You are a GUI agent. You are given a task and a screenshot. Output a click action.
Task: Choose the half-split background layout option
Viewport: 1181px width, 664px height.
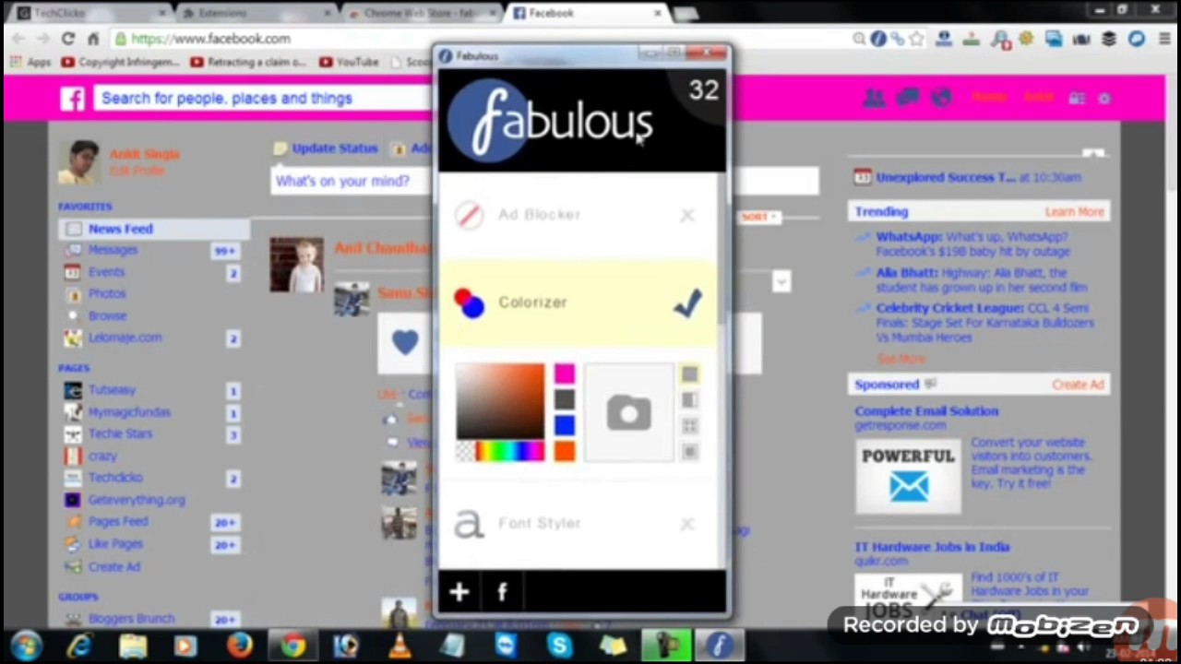[689, 400]
